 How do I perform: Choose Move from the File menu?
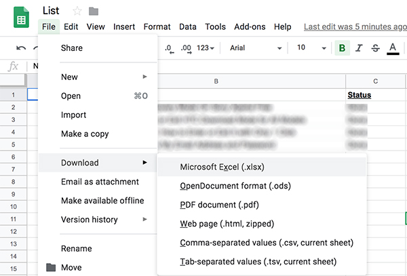pyautogui.click(x=98, y=267)
